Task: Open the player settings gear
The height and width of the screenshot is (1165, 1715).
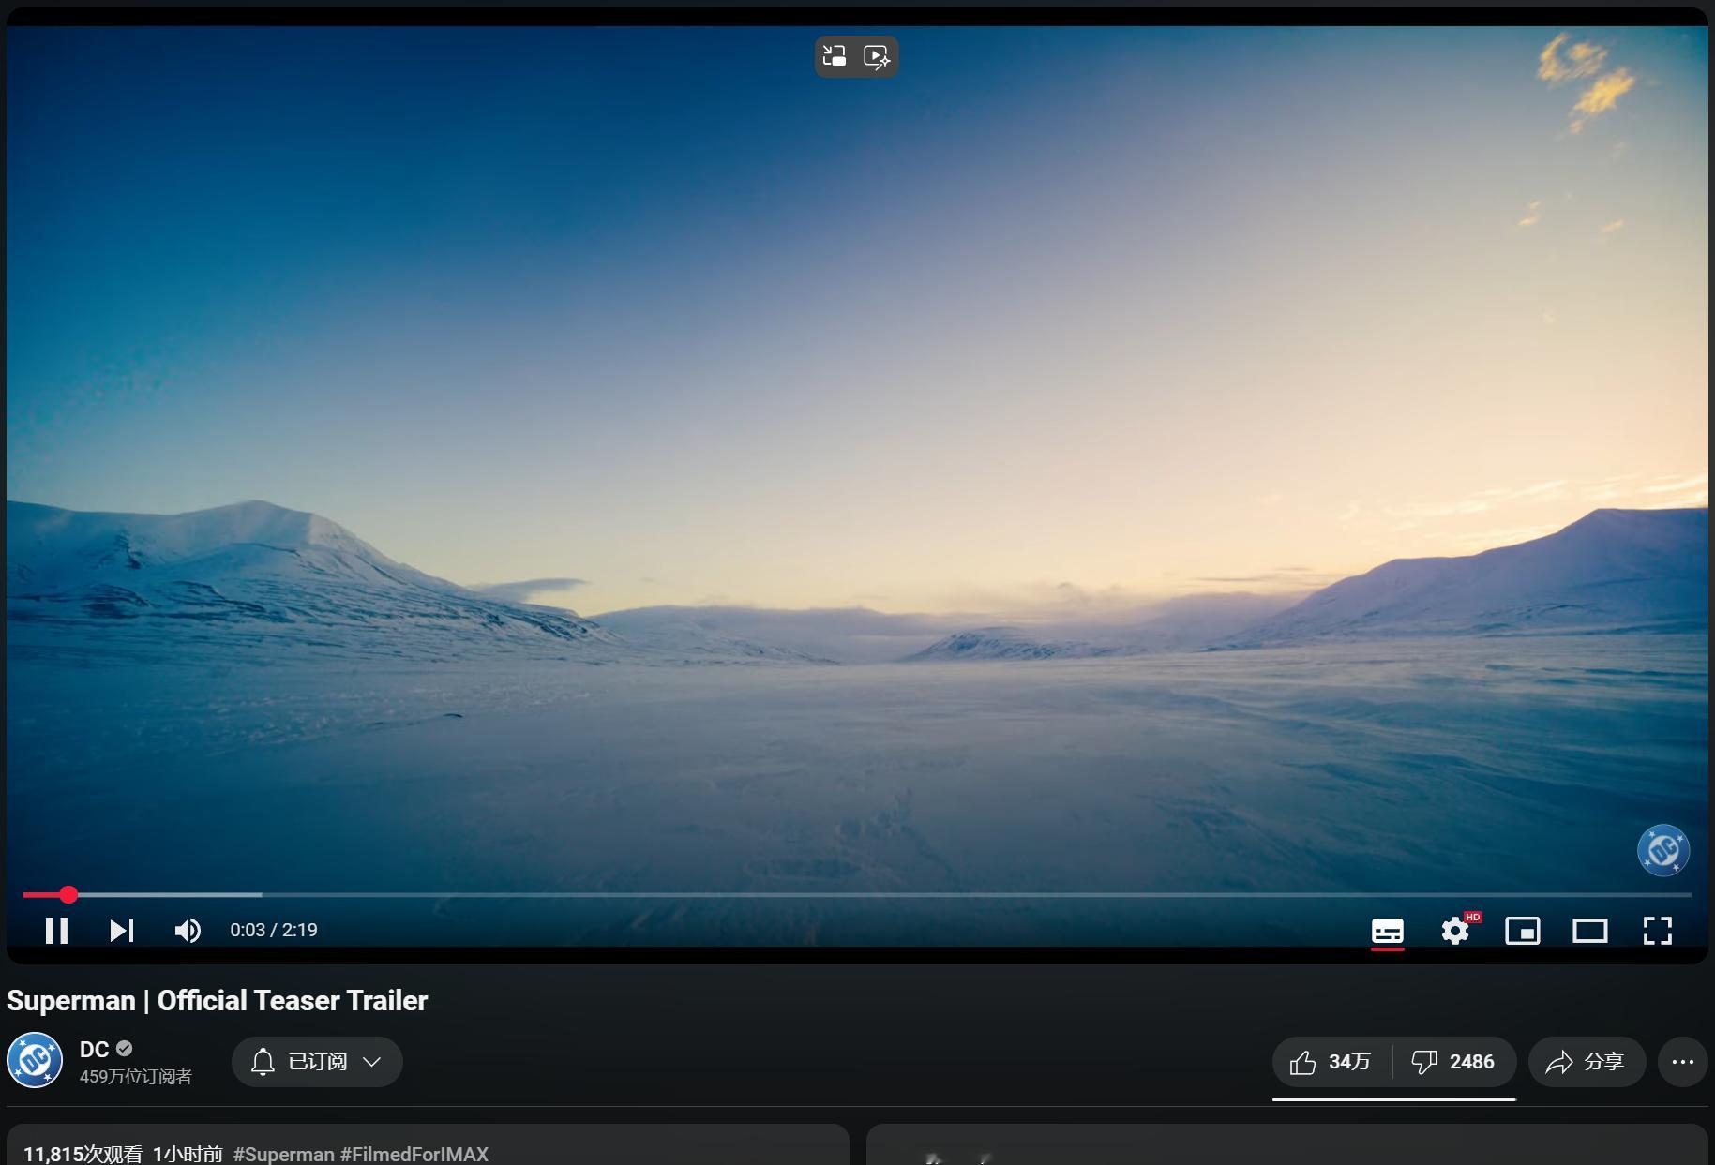Action: [x=1455, y=931]
